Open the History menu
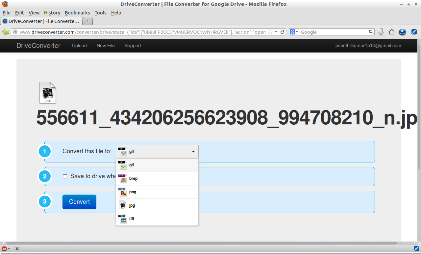This screenshot has height=254, width=421. [52, 13]
